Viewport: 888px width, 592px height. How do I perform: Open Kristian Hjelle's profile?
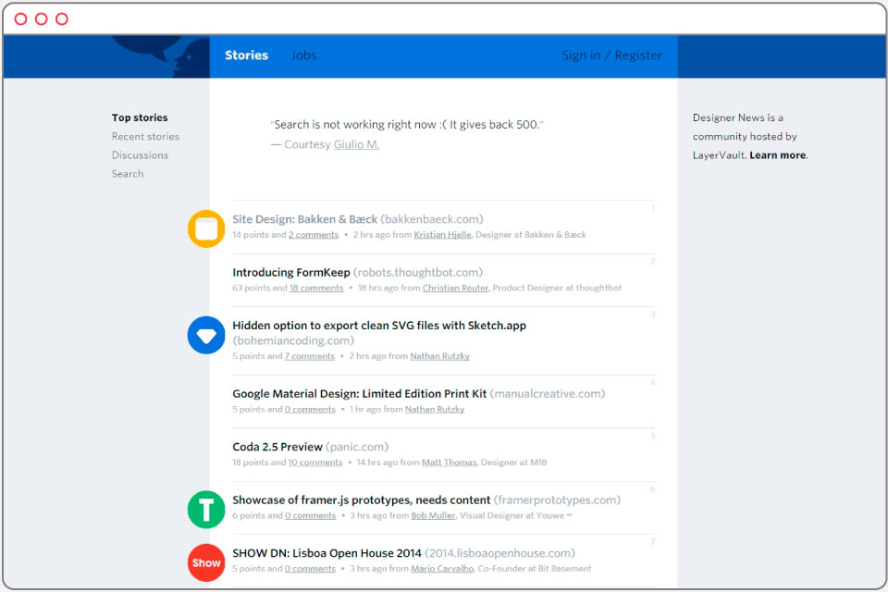pyautogui.click(x=442, y=235)
